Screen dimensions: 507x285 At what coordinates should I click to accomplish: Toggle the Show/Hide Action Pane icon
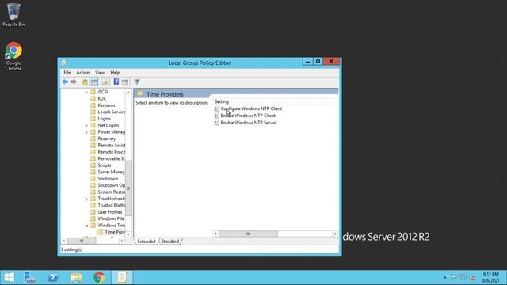[x=125, y=82]
